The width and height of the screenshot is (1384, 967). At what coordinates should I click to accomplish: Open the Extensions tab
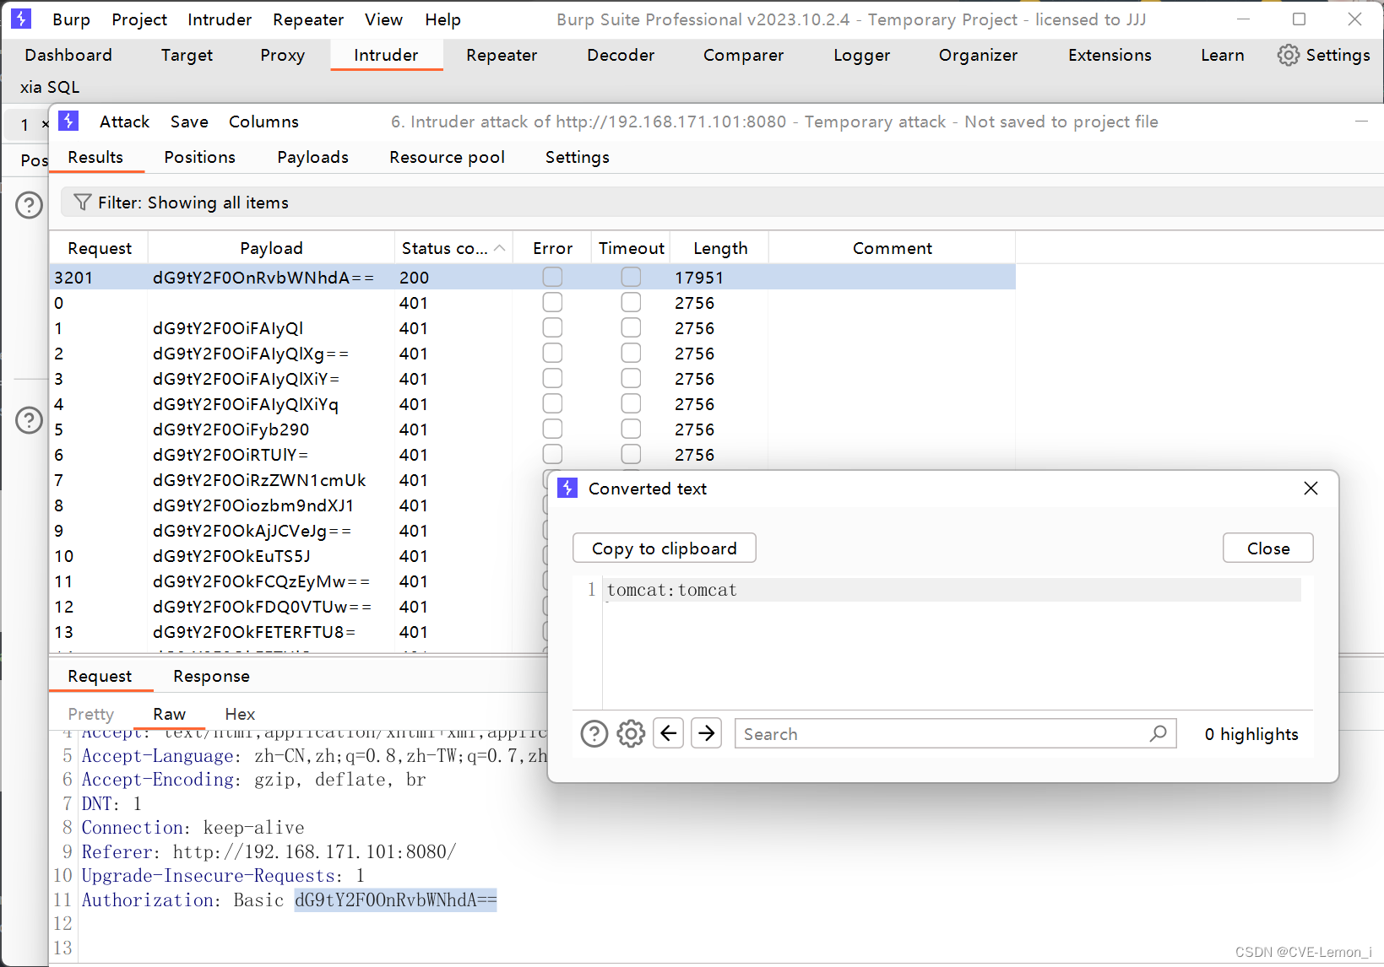tap(1110, 55)
